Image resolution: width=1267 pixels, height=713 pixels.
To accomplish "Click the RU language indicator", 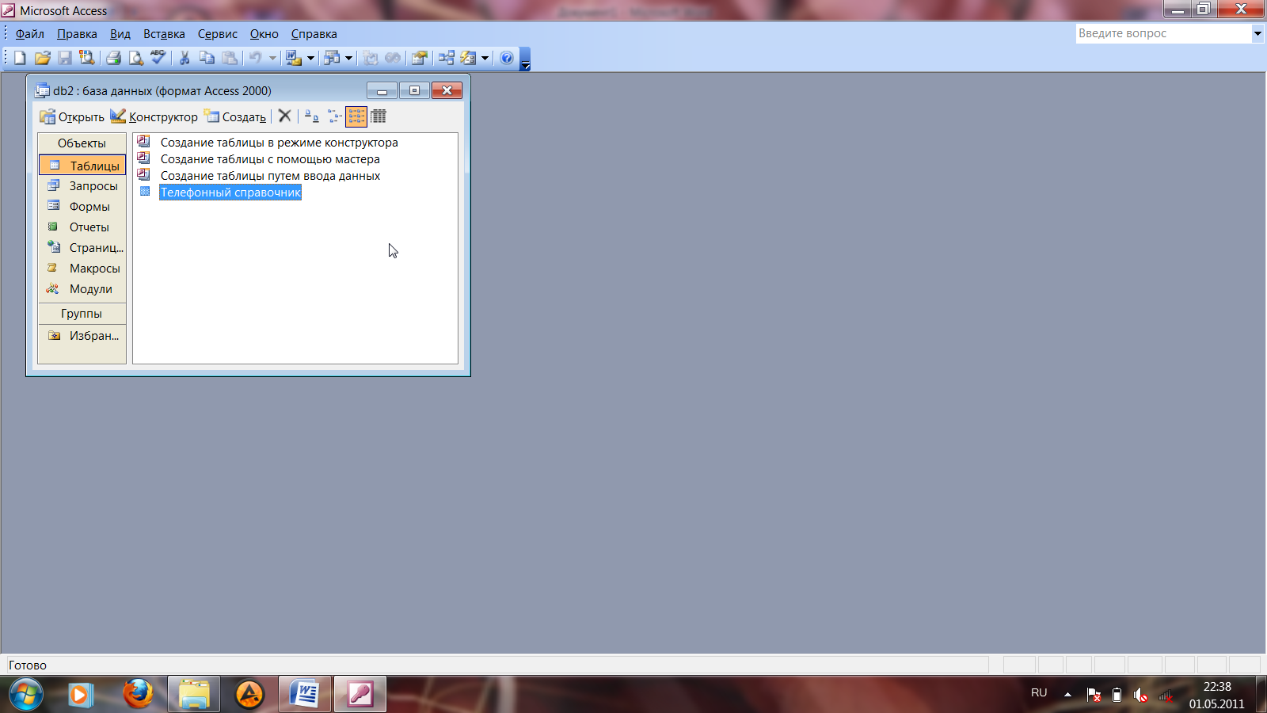I will coord(1039,693).
